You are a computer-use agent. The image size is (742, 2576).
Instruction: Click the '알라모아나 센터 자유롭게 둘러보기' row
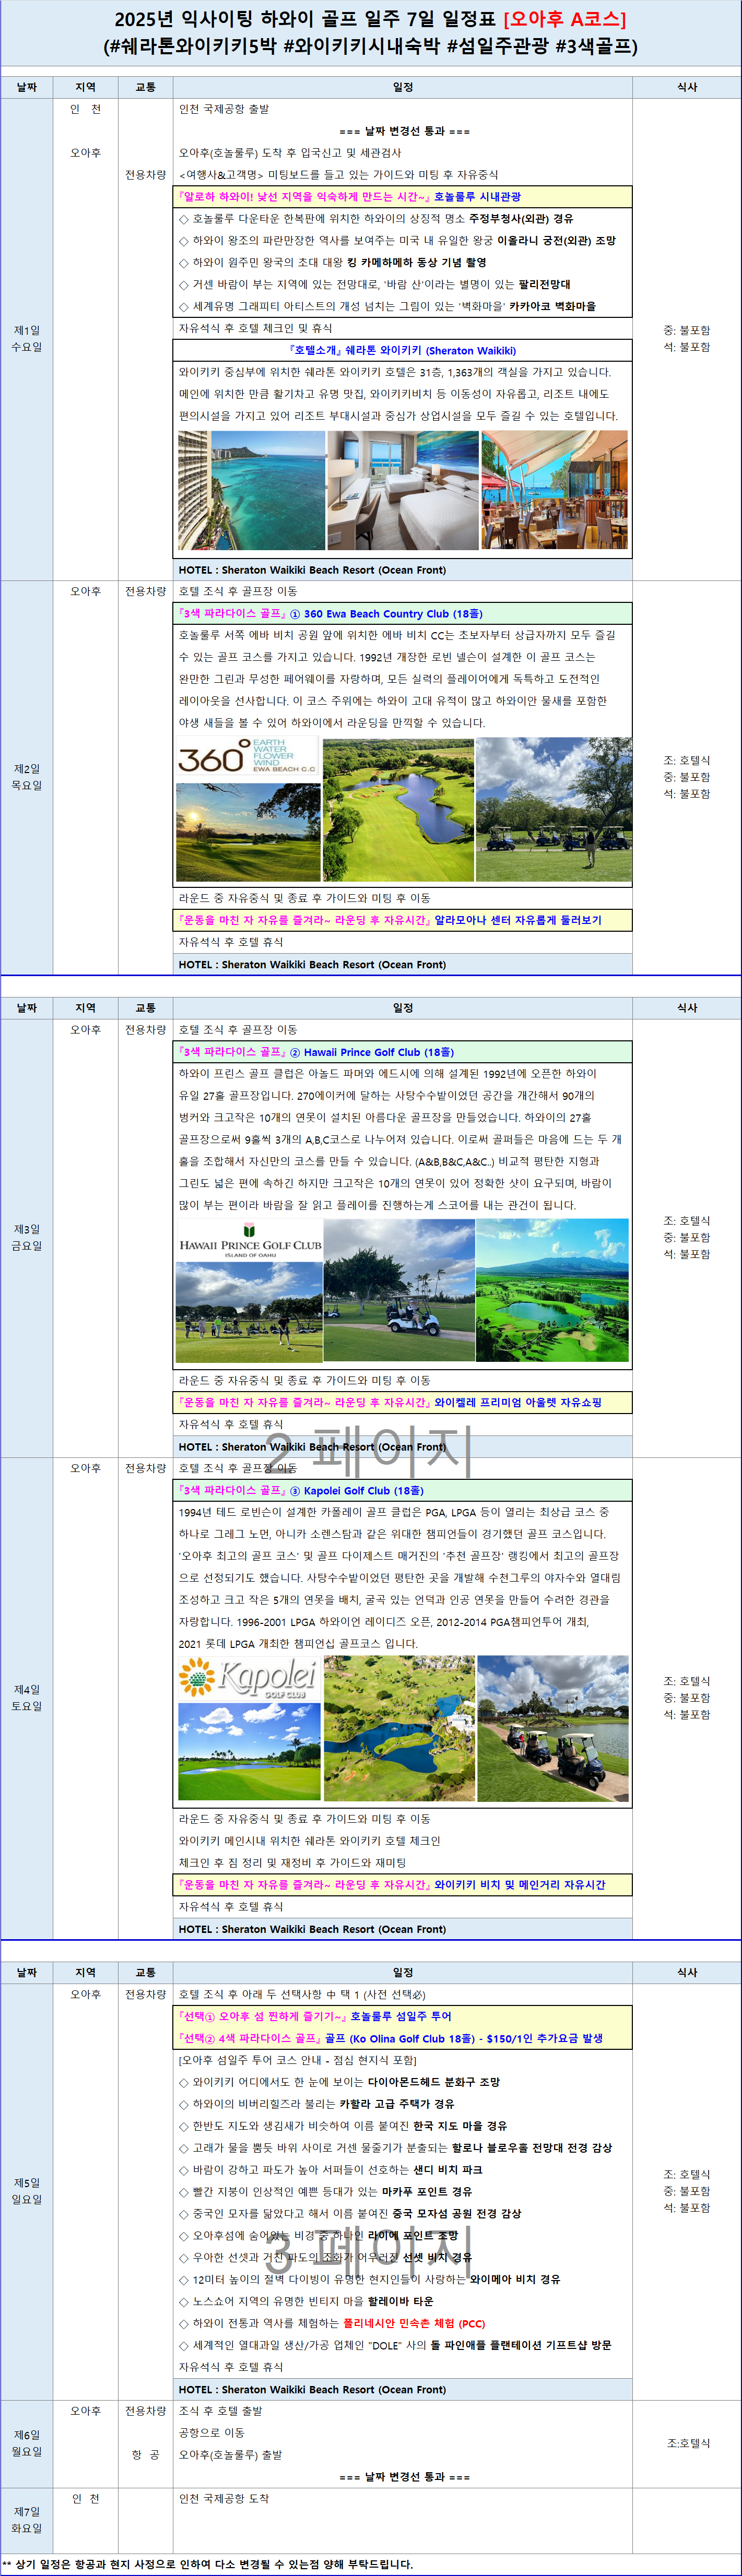[x=403, y=920]
